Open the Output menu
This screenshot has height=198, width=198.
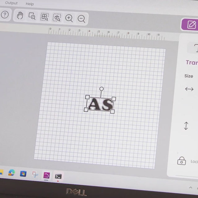[x=11, y=3]
